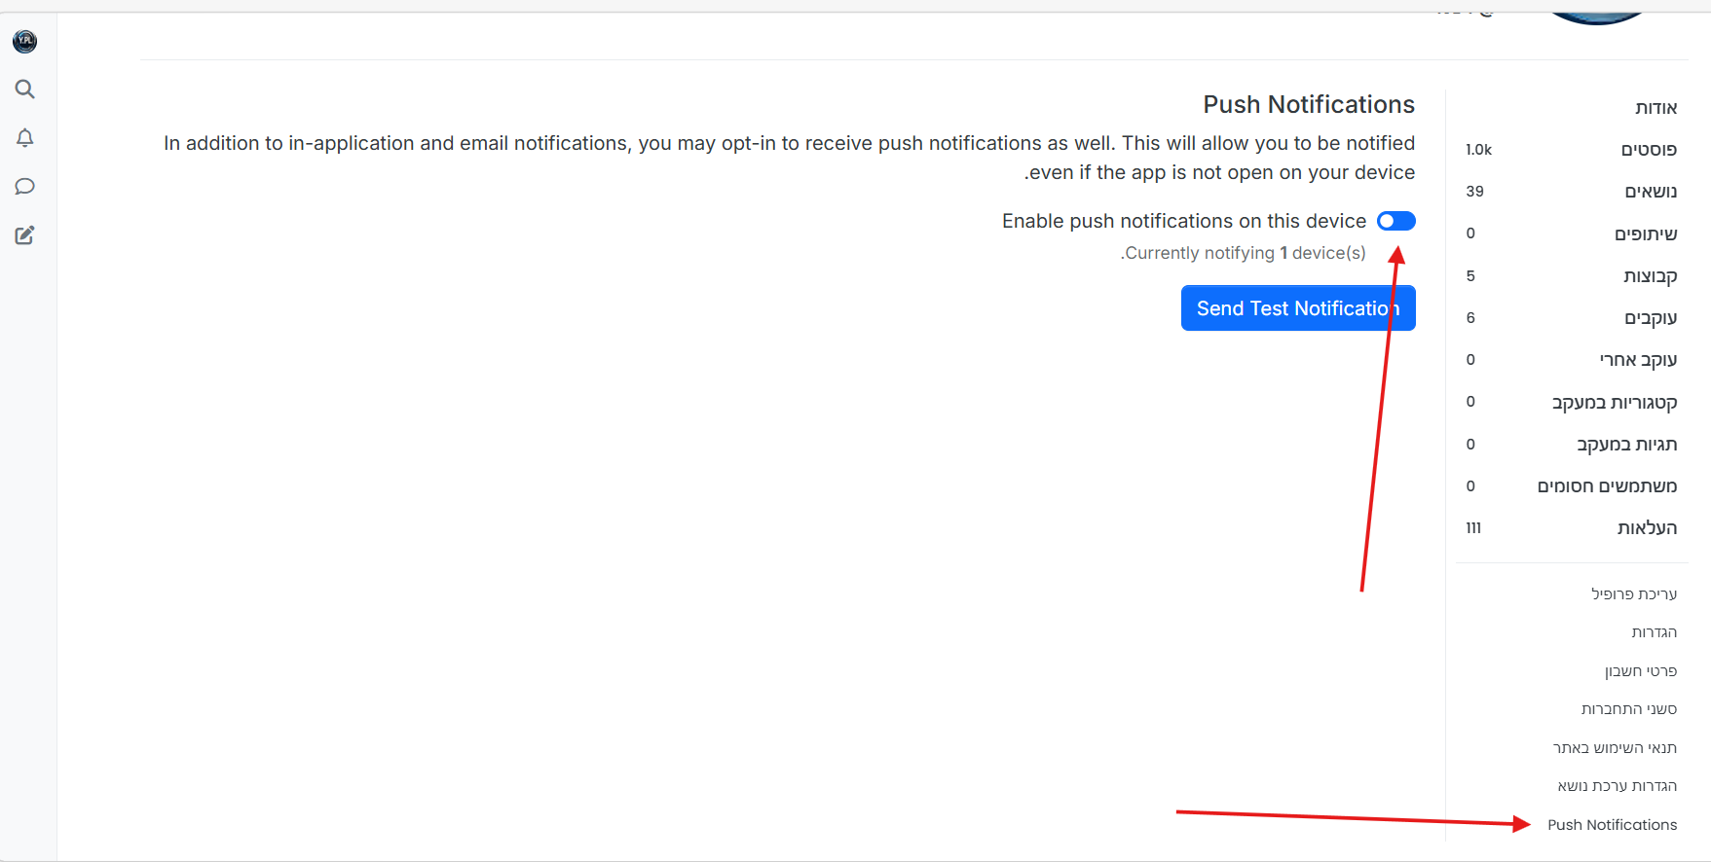Show משתמשים חסומים list
The height and width of the screenshot is (862, 1711).
pyautogui.click(x=1607, y=486)
